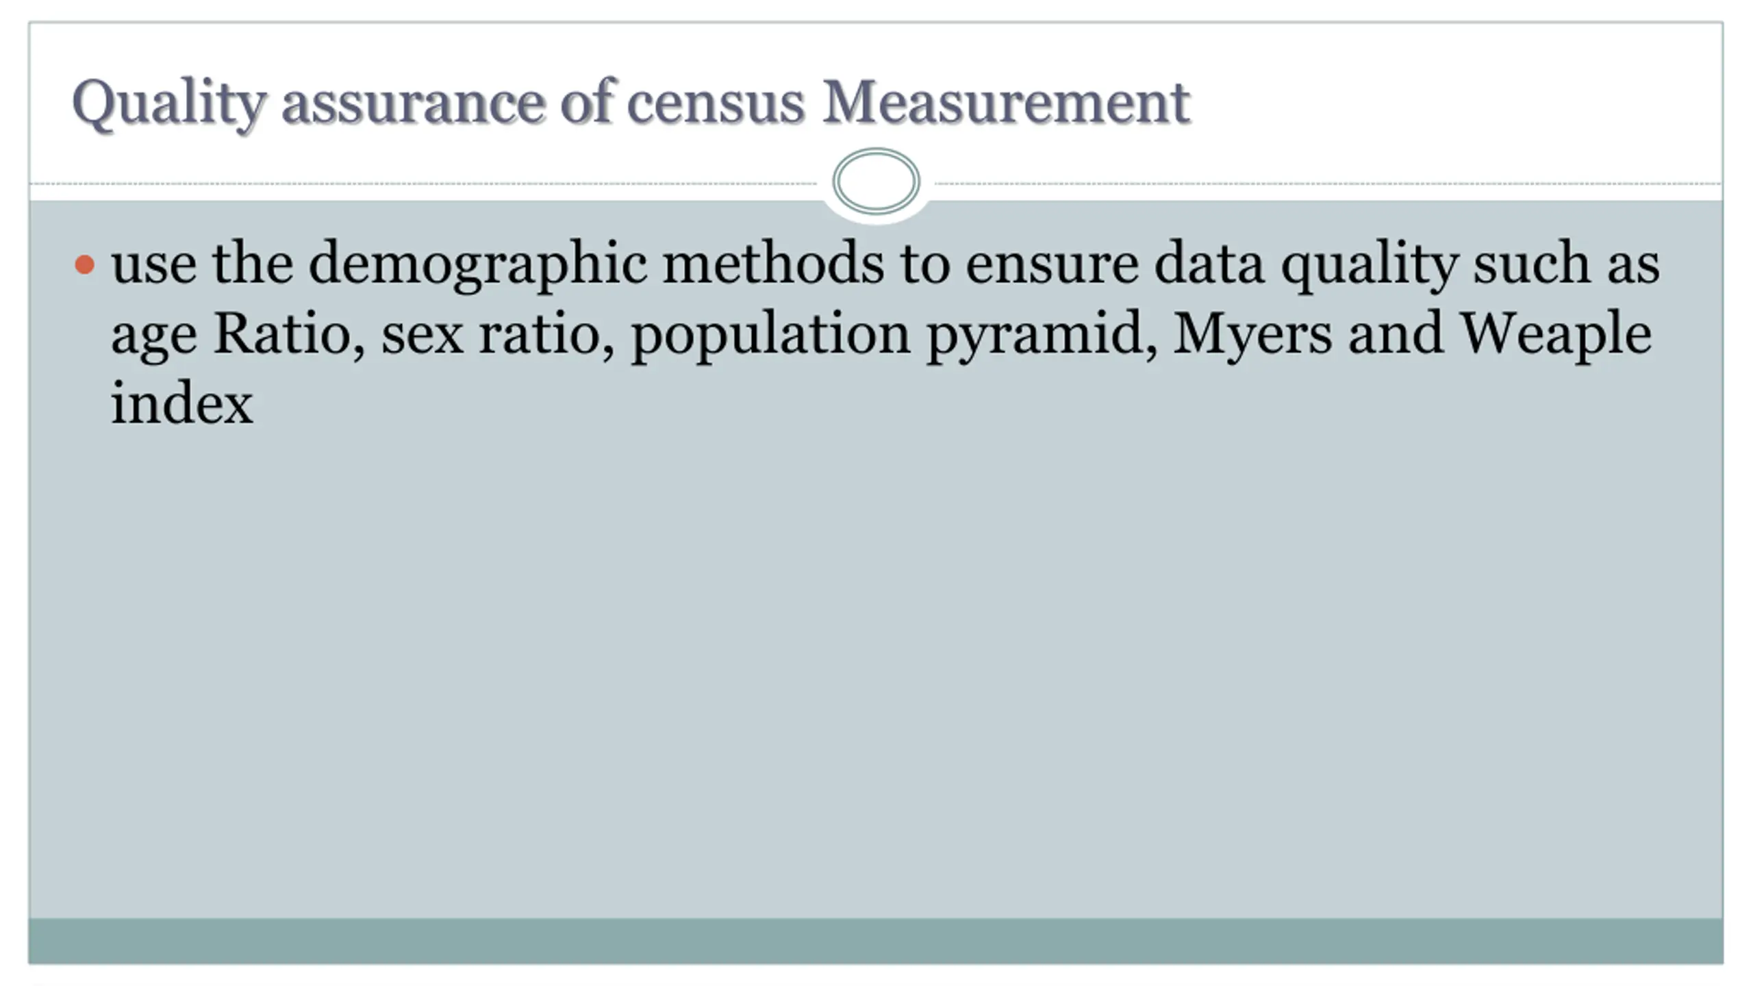Click the word 'index' on the last line

[182, 404]
